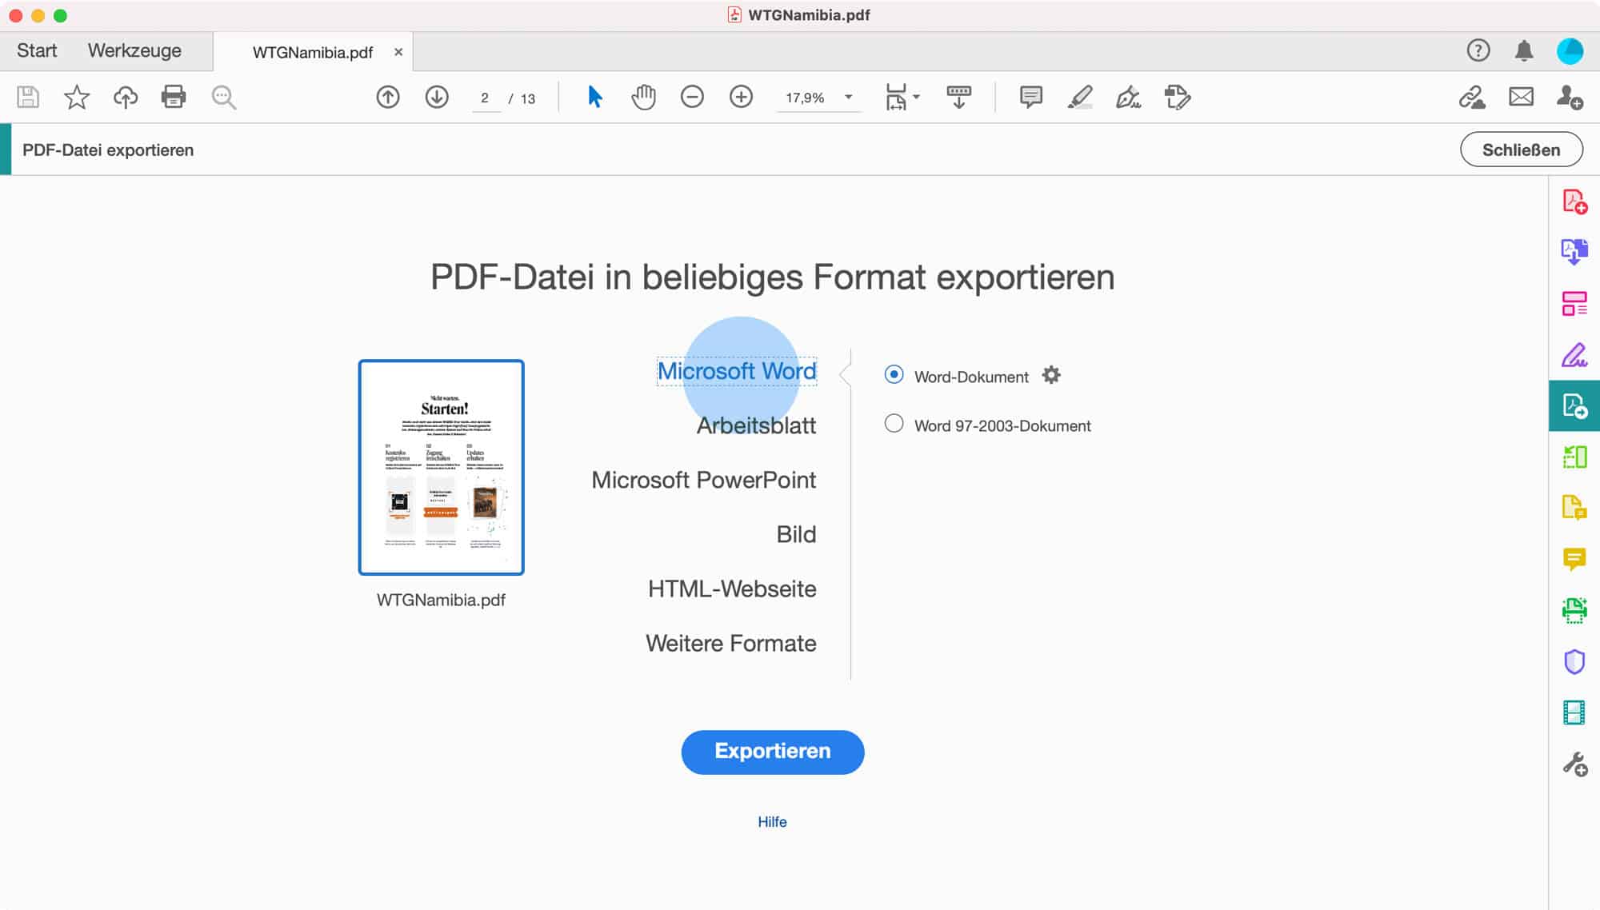Open Combine files tool in sidebar
Viewport: 1600px width, 910px height.
click(x=1574, y=252)
